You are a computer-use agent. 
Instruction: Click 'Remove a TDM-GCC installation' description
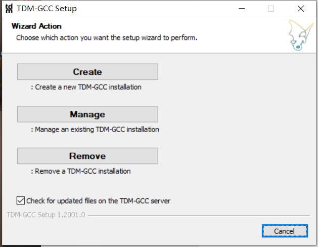[x=81, y=171]
